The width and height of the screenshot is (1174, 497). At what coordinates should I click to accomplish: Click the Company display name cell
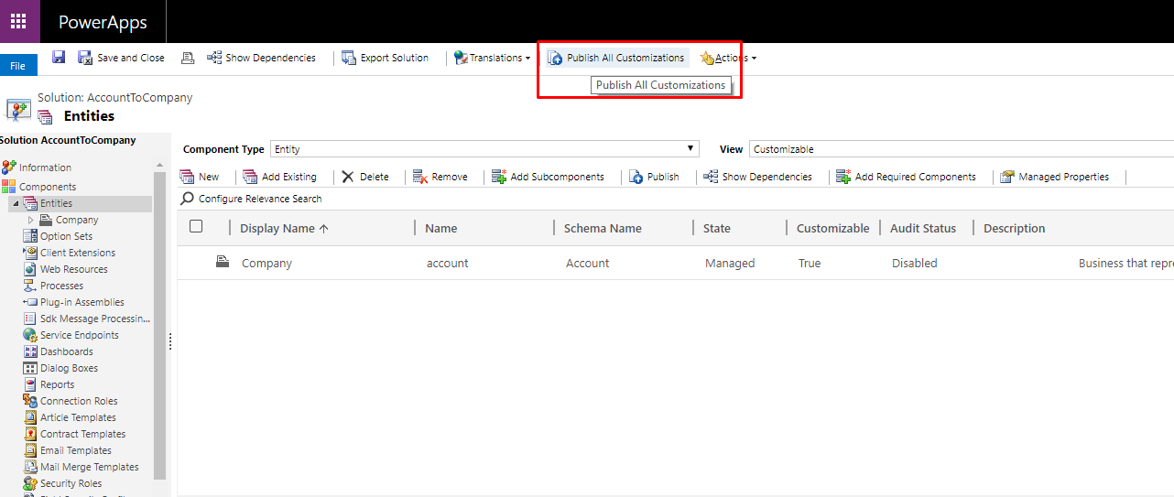[266, 263]
